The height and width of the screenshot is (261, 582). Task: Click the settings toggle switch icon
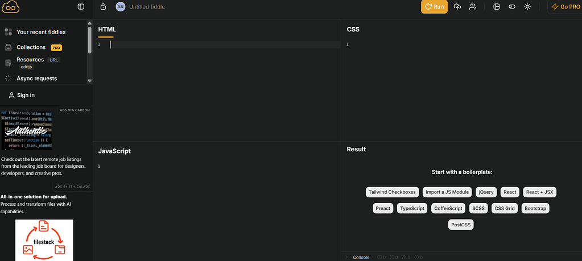point(512,7)
